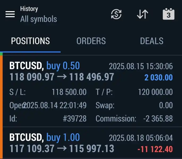Switch to the POSITIONS tab
This screenshot has width=182, height=159.
30,41
